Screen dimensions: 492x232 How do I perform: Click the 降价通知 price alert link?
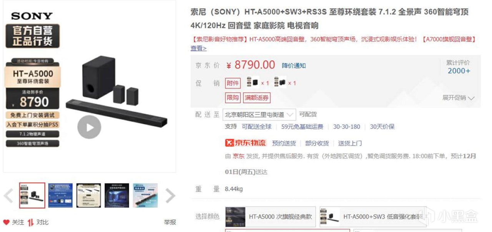(294, 66)
